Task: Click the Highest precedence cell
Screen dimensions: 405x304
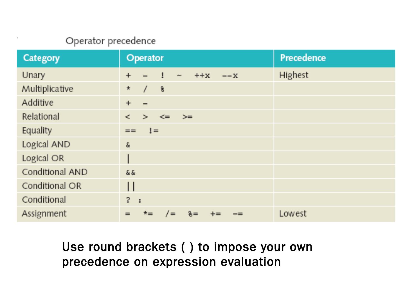Action: tap(294, 75)
